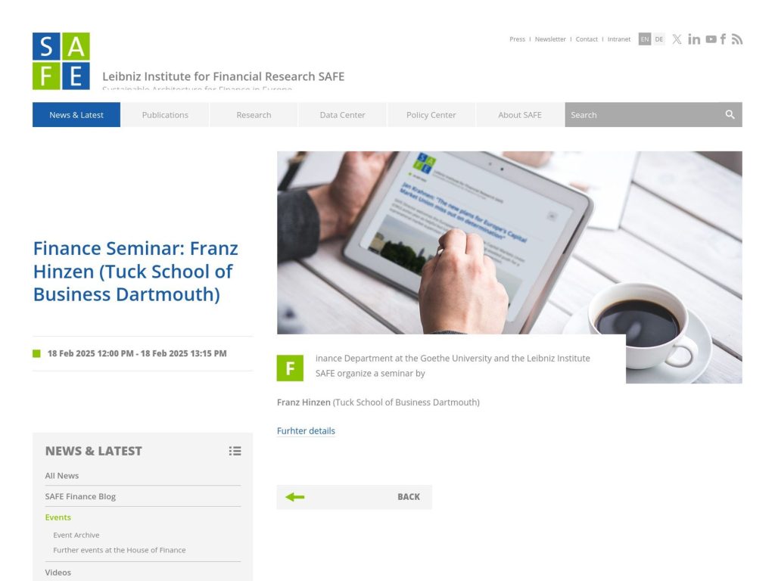The image size is (775, 581).
Task: Open the RSS feed icon
Action: click(737, 39)
